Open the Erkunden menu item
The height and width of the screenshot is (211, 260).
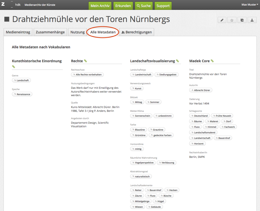pyautogui.click(x=123, y=6)
